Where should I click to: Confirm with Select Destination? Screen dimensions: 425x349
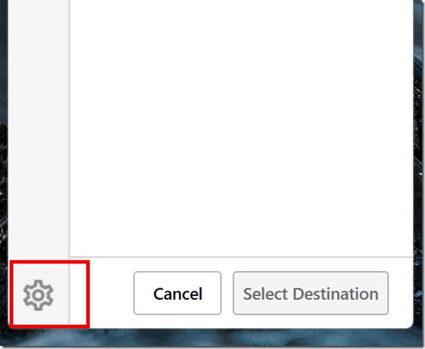(x=311, y=293)
